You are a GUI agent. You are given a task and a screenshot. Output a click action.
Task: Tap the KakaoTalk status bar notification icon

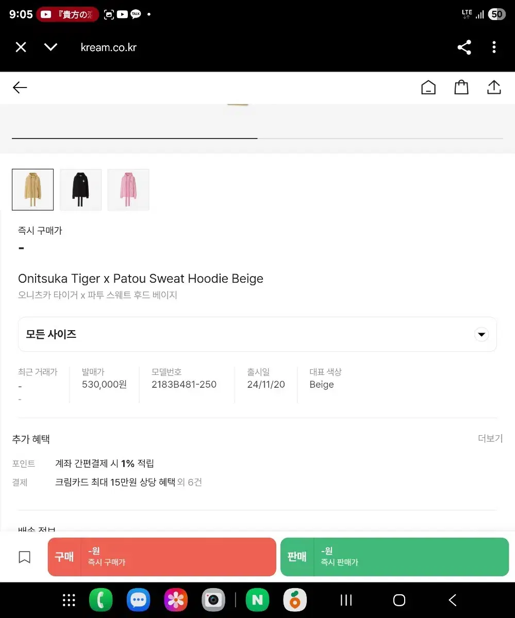pyautogui.click(x=136, y=15)
